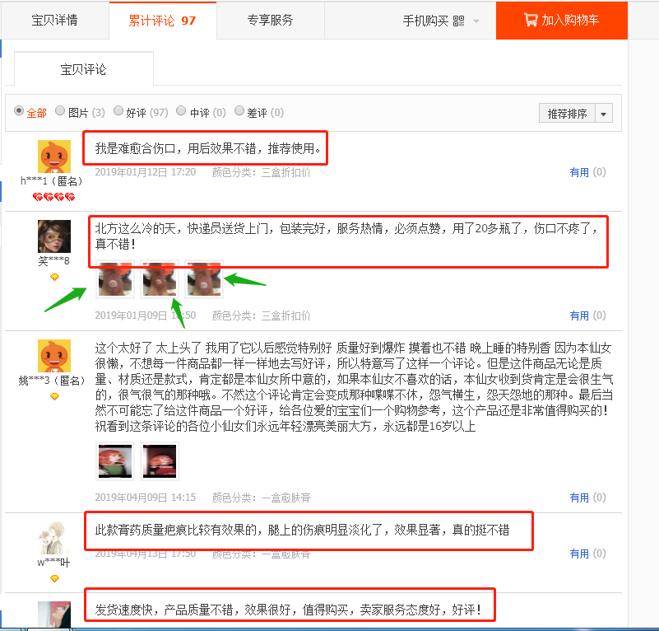Select the 好评 (97) radio filter
This screenshot has width=659, height=631.
pyautogui.click(x=118, y=110)
